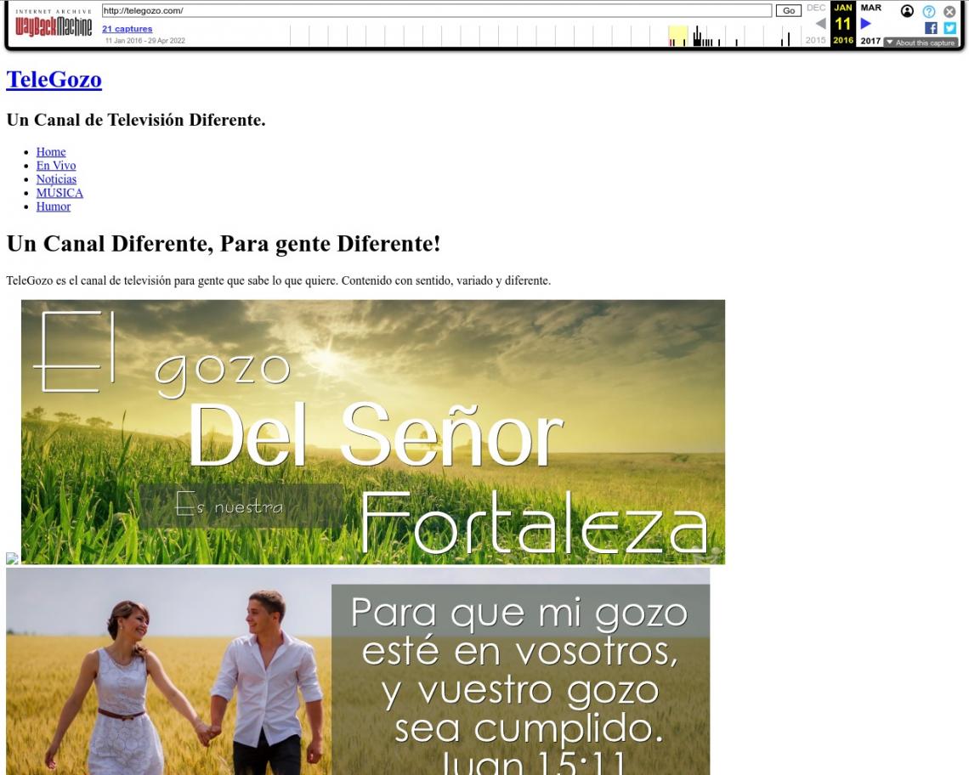This screenshot has width=969, height=775.
Task: Open the Humor menu link
Action: (x=54, y=206)
